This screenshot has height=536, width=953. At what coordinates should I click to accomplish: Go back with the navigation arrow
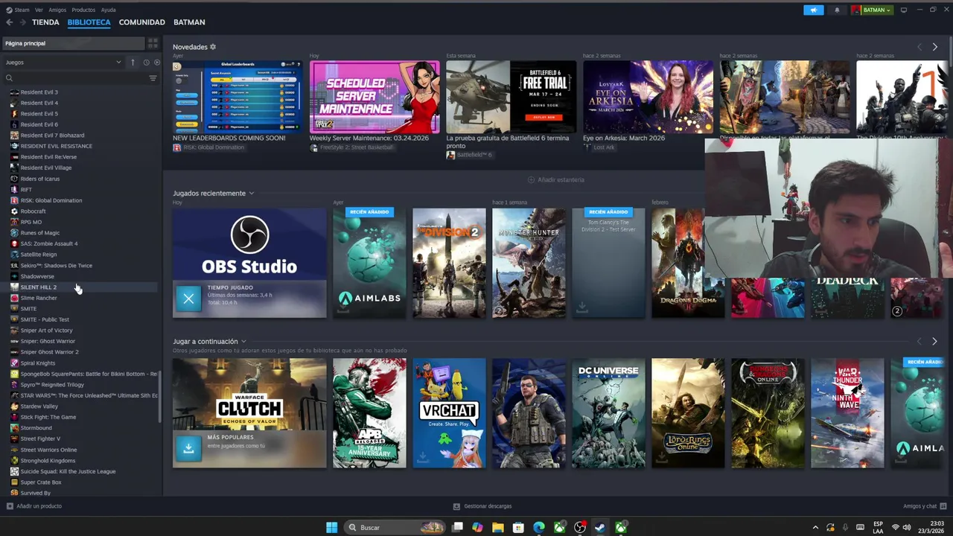(9, 22)
